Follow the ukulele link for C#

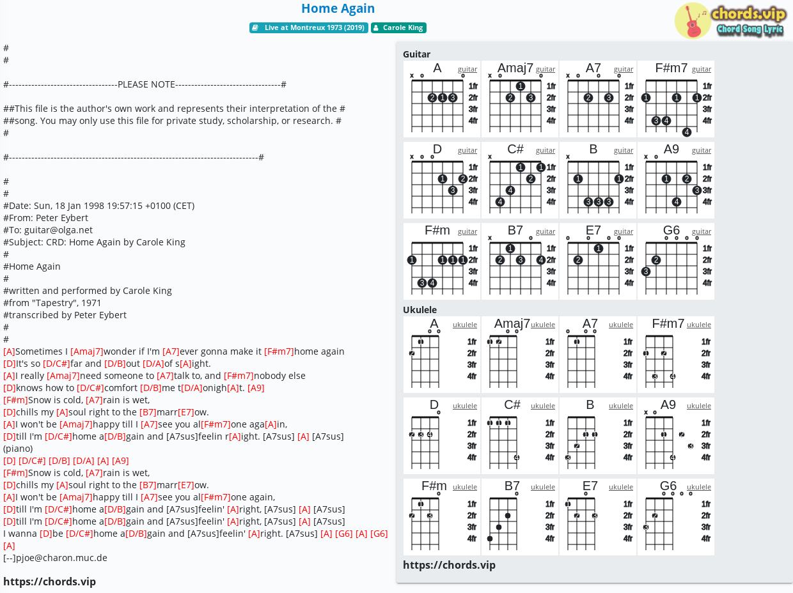[x=543, y=406]
